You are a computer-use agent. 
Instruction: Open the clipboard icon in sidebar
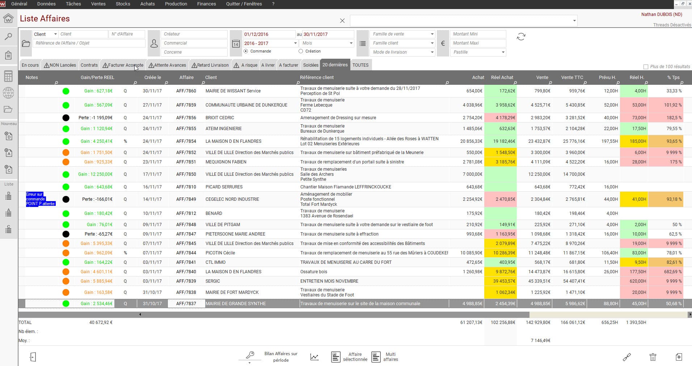8,55
